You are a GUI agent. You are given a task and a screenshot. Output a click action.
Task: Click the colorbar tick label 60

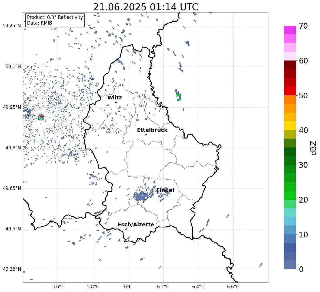click(x=303, y=61)
